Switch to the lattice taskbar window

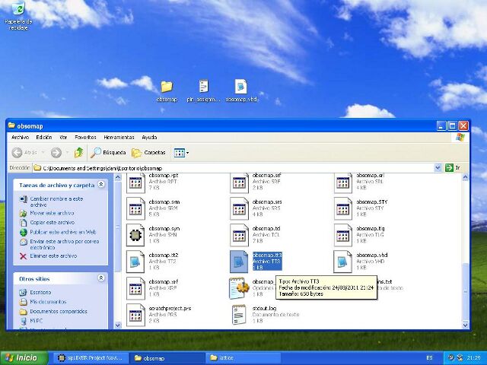pos(243,358)
